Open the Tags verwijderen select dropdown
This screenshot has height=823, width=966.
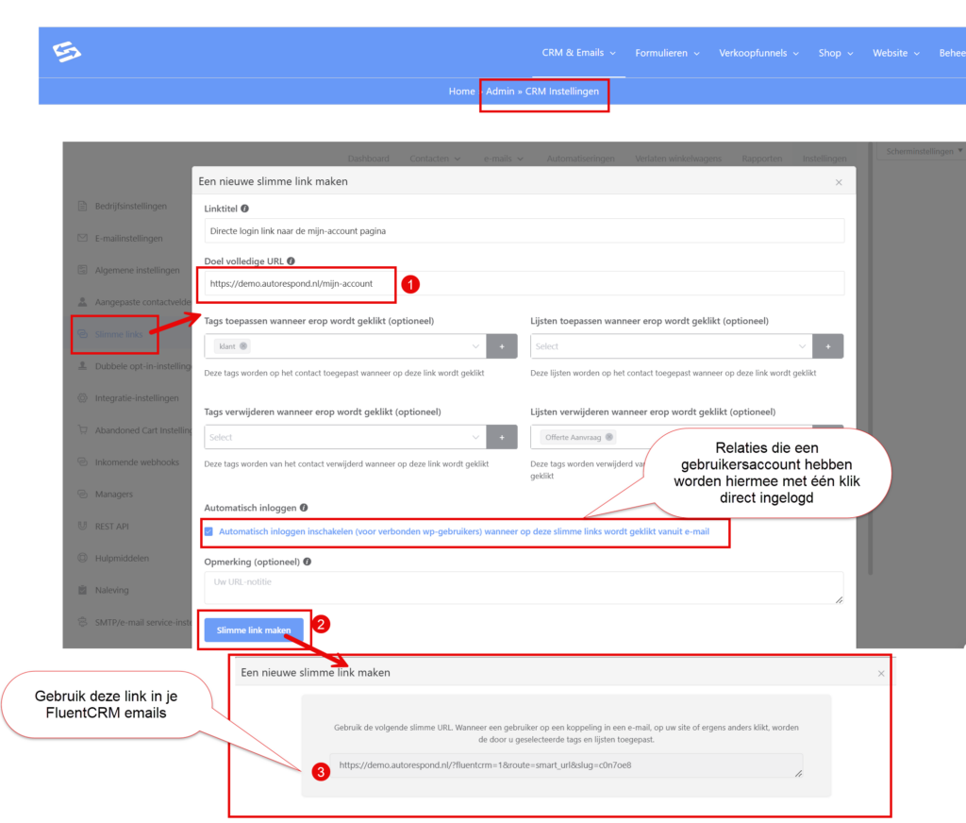point(475,437)
